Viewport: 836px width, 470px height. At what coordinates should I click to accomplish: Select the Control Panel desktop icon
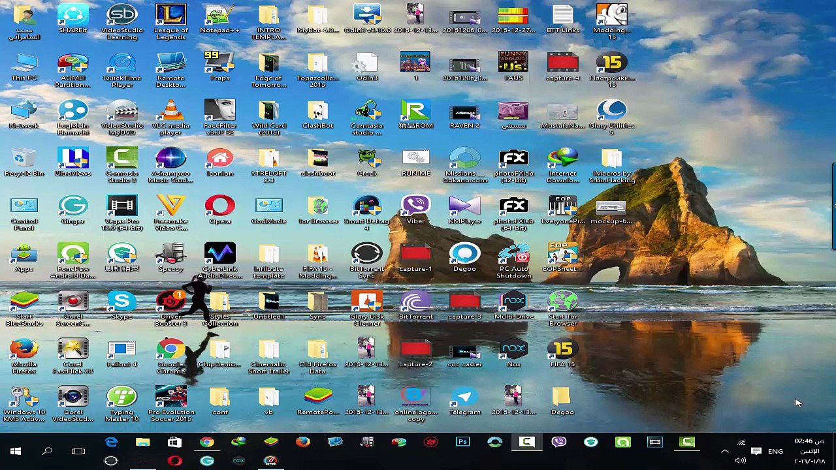coord(24,213)
